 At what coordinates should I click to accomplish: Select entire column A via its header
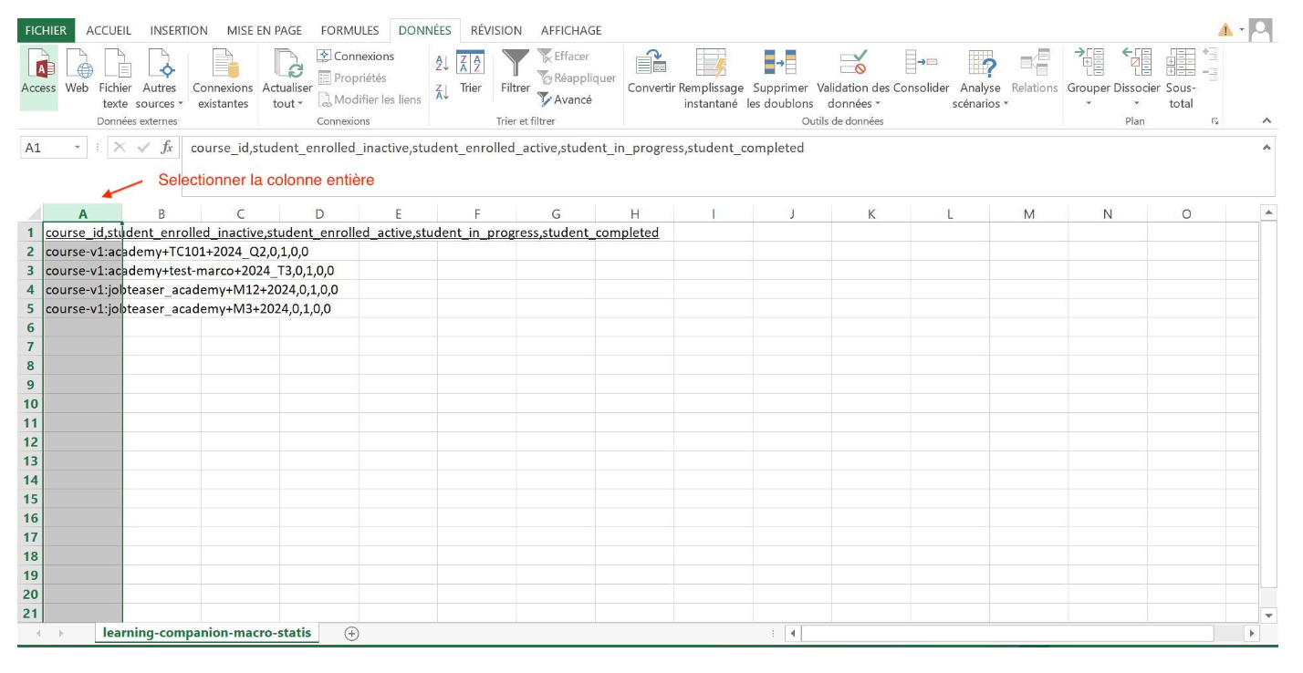(83, 213)
